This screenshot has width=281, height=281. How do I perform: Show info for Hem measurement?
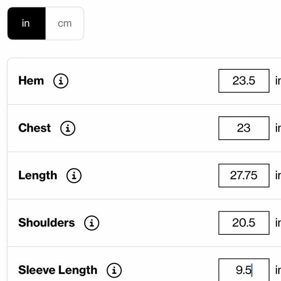tap(61, 81)
